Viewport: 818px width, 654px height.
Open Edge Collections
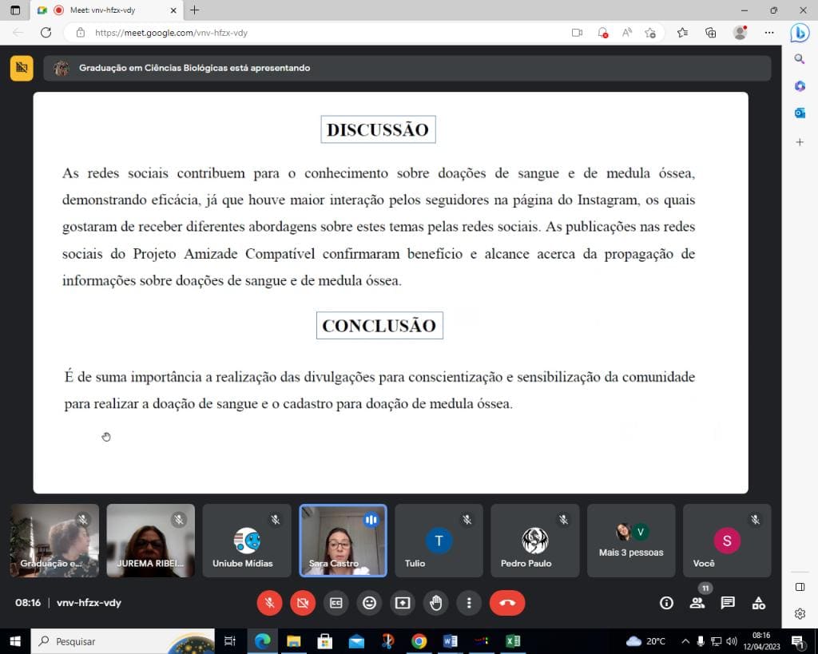710,32
